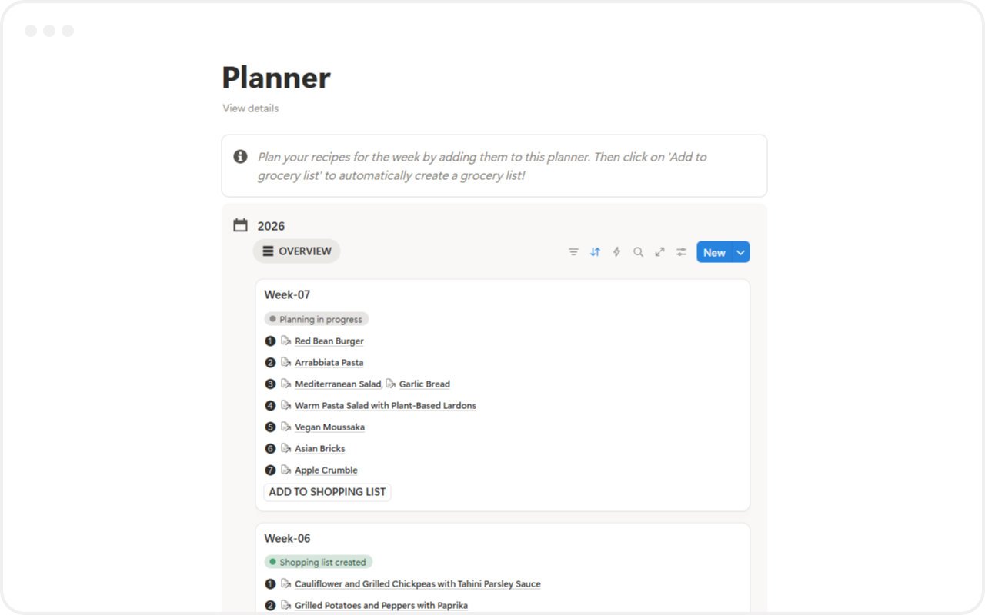Image resolution: width=985 pixels, height=615 pixels.
Task: Open view settings sliders icon
Action: pos(681,252)
